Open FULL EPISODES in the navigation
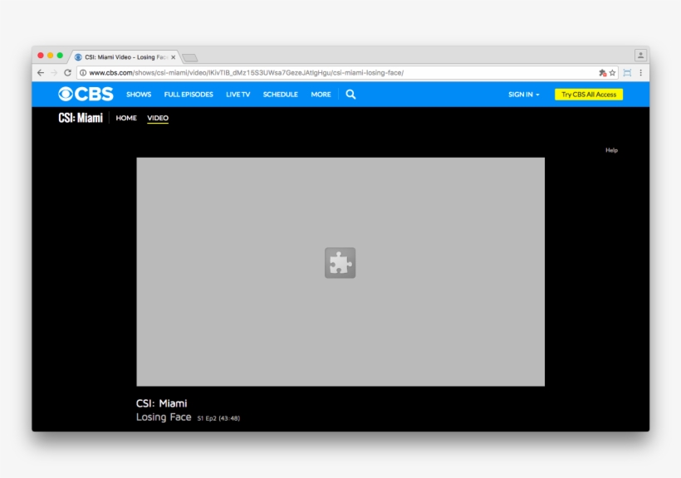 coord(189,95)
